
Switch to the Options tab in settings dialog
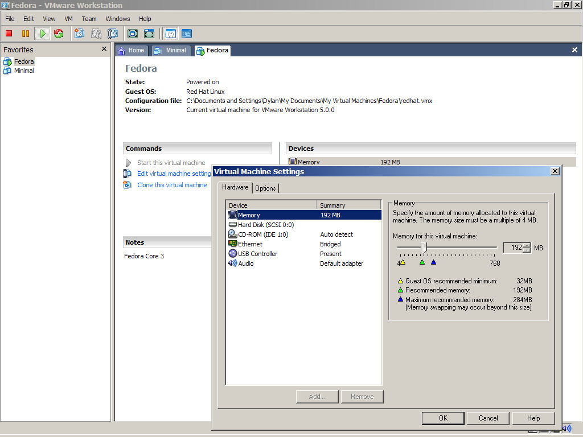tap(265, 188)
